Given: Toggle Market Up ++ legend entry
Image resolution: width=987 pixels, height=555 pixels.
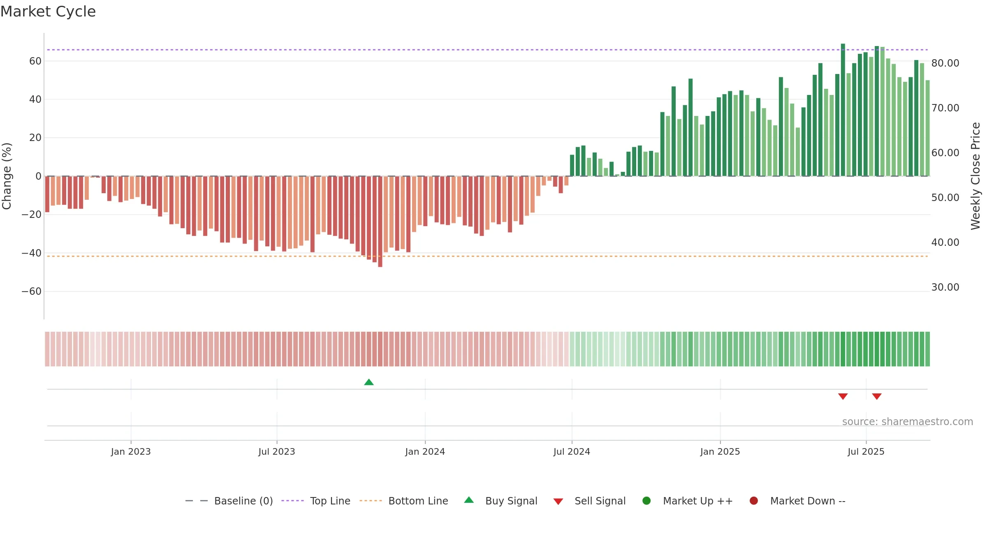Looking at the screenshot, I should click(x=688, y=501).
